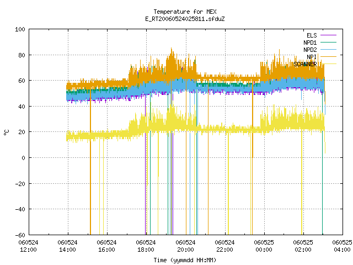Click the y-axis value 100
The height and width of the screenshot is (265, 353).
click(20, 29)
